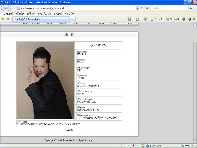Viewport: 197px width, 148px height.
Task: Expand the ページ(P) menu dropdown arrow
Action: coord(165,19)
